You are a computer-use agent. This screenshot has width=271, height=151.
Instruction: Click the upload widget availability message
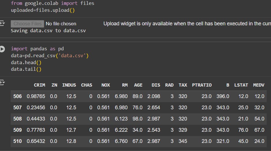coord(187,24)
